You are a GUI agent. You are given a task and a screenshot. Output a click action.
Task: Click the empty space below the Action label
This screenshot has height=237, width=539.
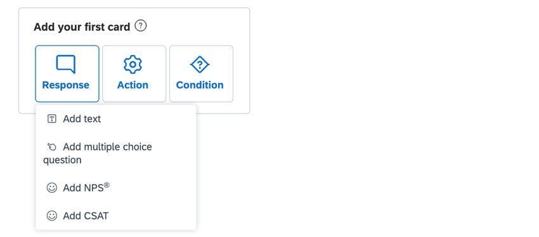coord(134,96)
